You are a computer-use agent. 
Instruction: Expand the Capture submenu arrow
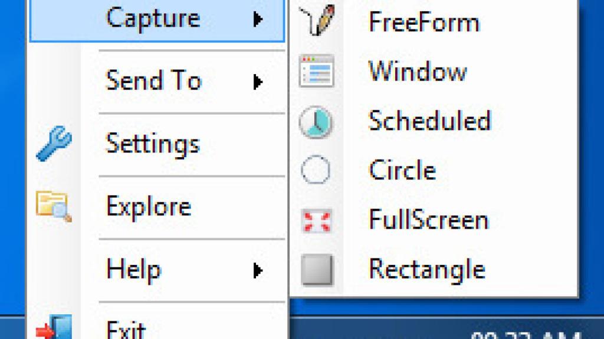click(257, 20)
